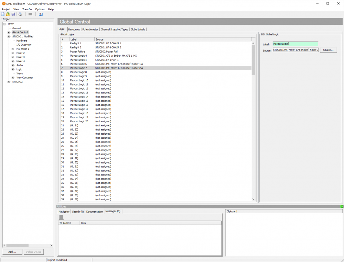This screenshot has width=344, height=262.
Task: Save the project with the floppy disk icon
Action: (x=13, y=14)
